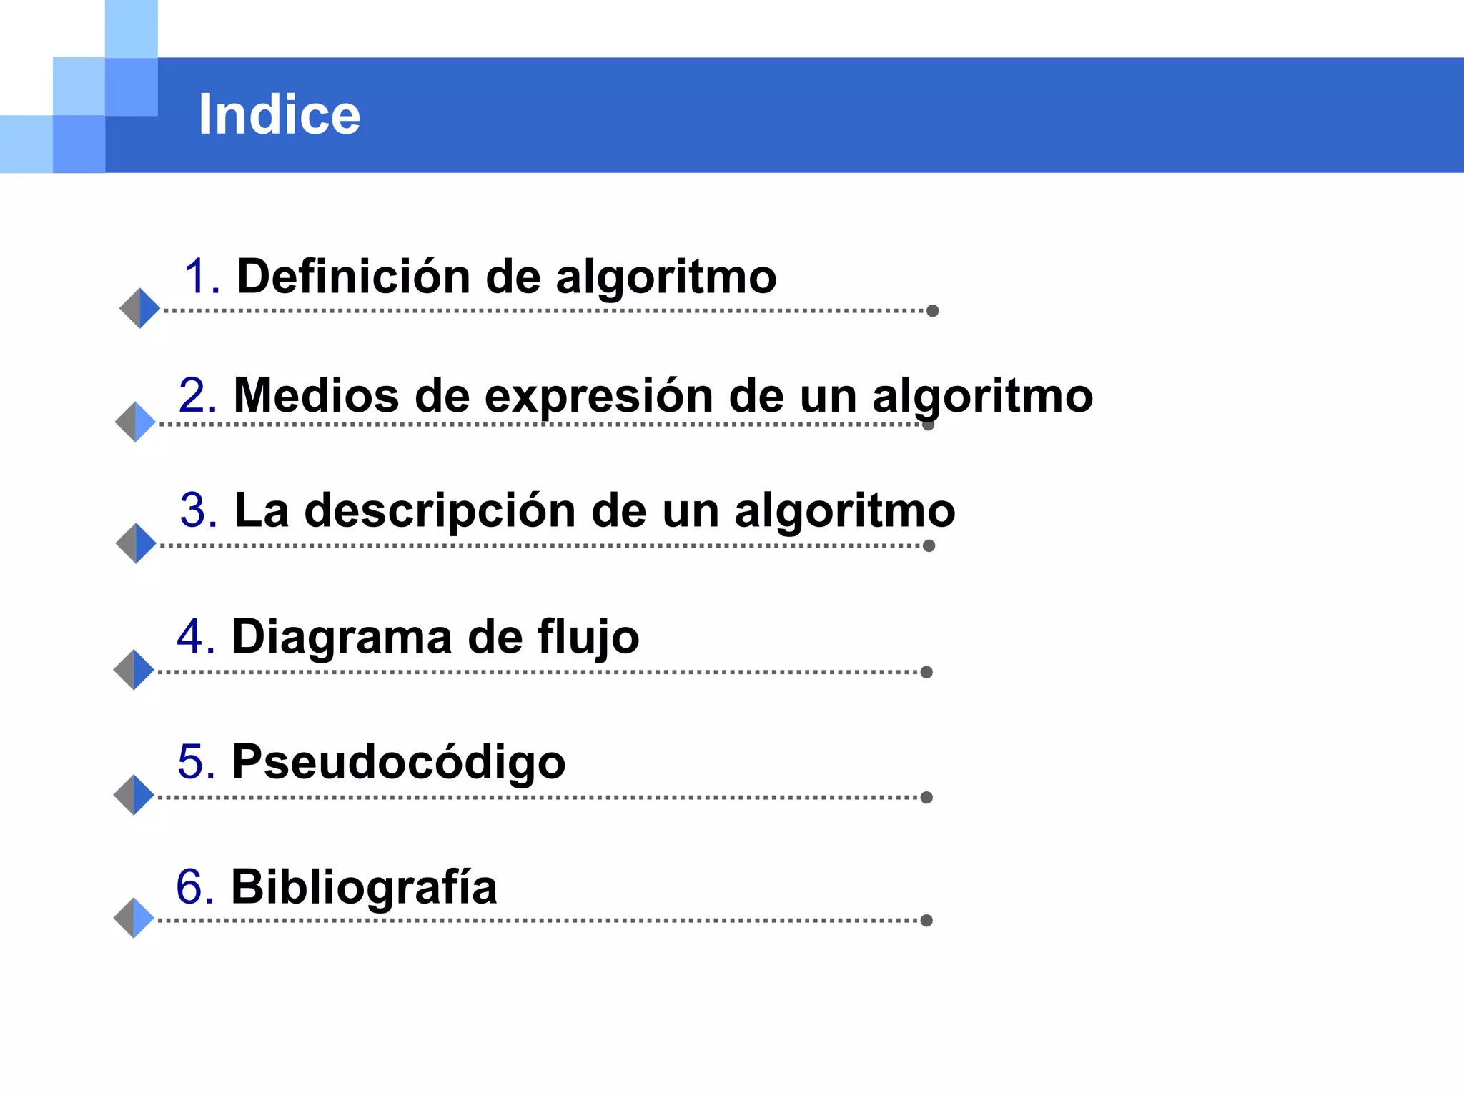Click the diamond bullet beside Medios de expresión
This screenshot has width=1464, height=1098.
pos(135,422)
